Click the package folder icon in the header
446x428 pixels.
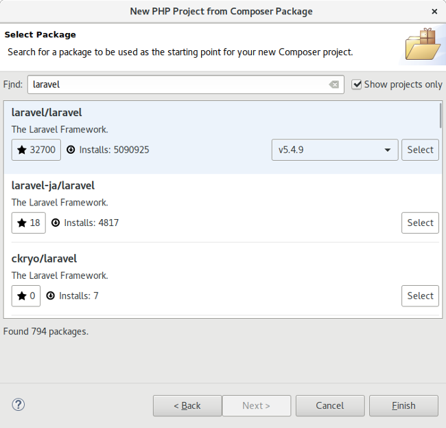click(423, 44)
